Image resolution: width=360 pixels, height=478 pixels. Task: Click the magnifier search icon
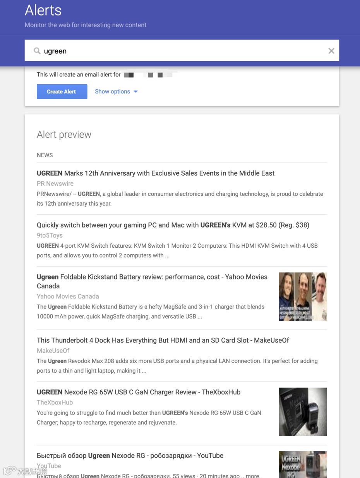tap(37, 51)
